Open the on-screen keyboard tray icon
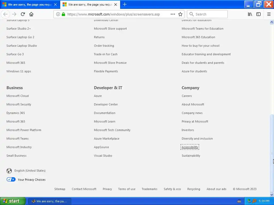This screenshot has height=205, width=274. click(239, 201)
